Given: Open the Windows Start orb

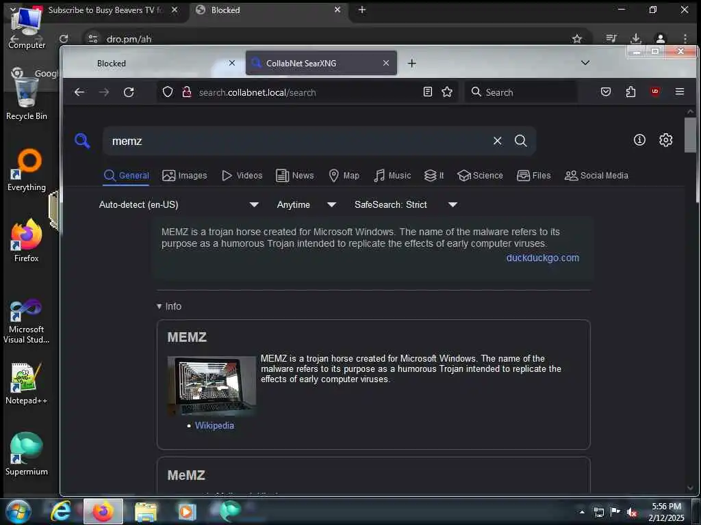Looking at the screenshot, I should click(x=18, y=511).
